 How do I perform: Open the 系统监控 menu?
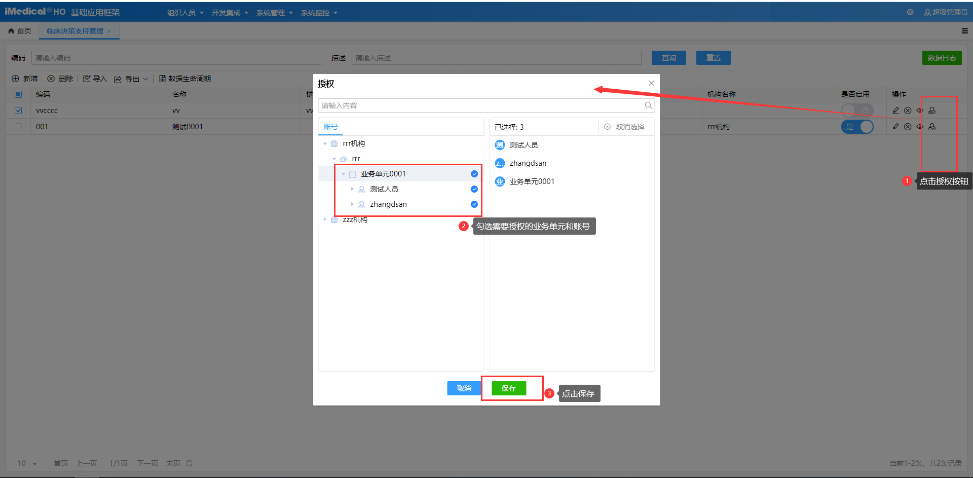click(319, 13)
